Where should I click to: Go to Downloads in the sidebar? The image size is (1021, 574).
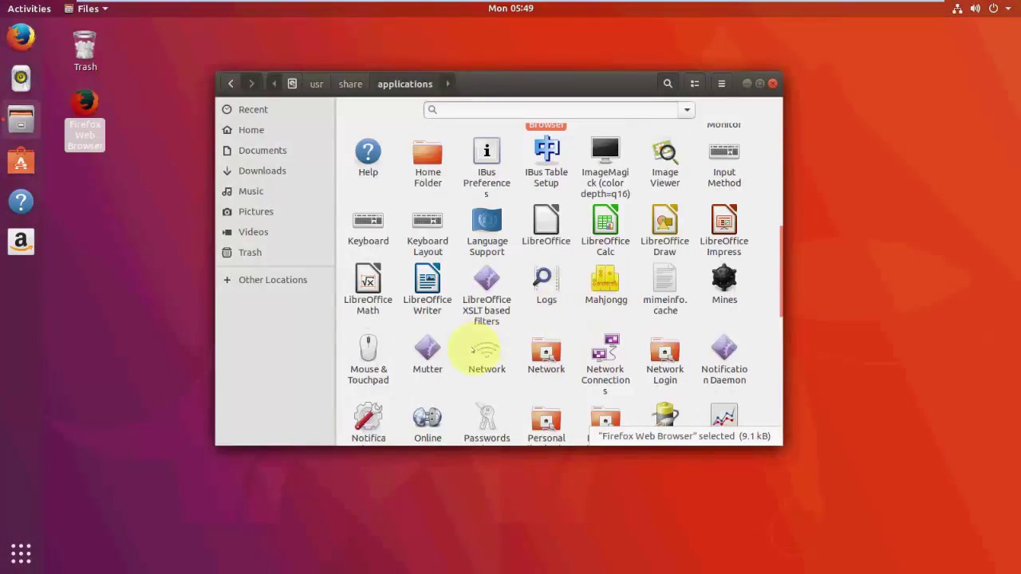[262, 171]
